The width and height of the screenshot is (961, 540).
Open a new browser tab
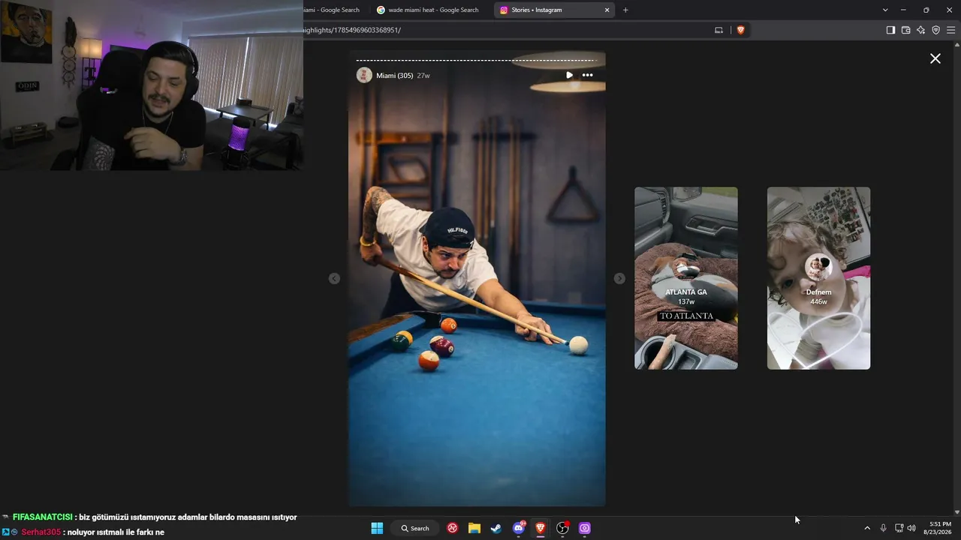625,10
